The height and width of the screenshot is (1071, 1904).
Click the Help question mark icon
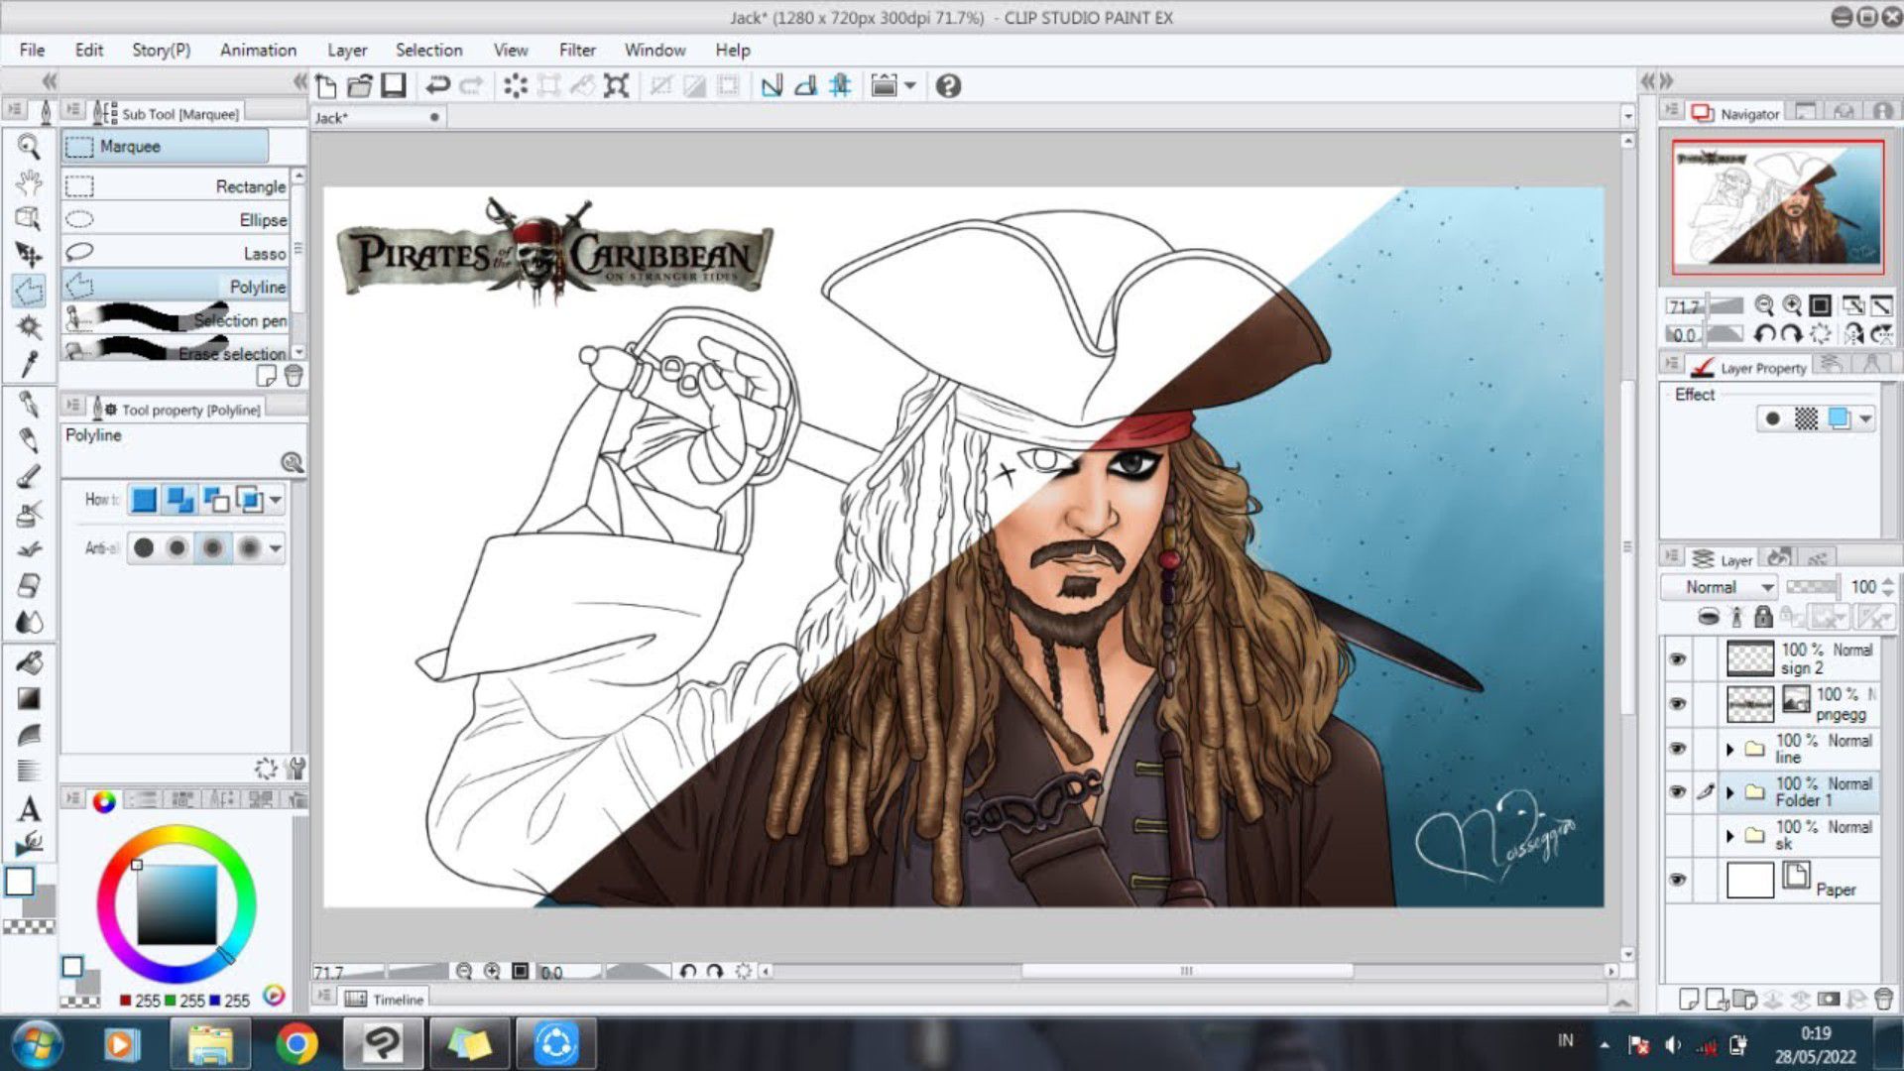948,86
